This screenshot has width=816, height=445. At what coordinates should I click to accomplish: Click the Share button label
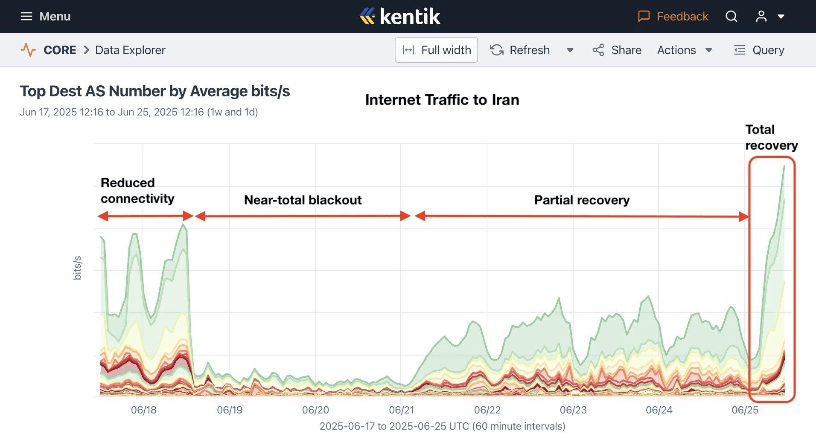pyautogui.click(x=626, y=50)
